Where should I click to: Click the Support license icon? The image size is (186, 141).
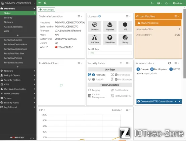coord(95,26)
